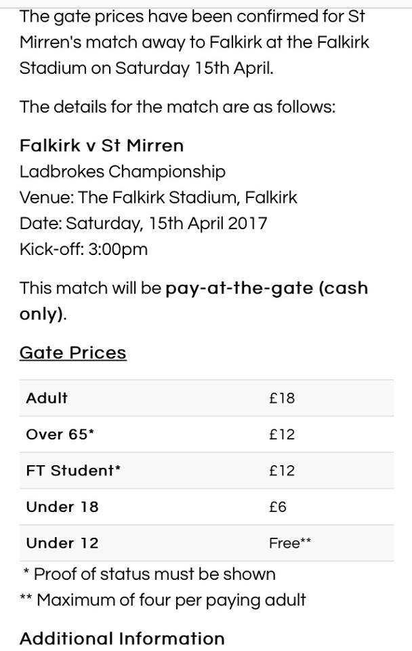Click the £18 adult price value
412x651 pixels.
point(282,398)
